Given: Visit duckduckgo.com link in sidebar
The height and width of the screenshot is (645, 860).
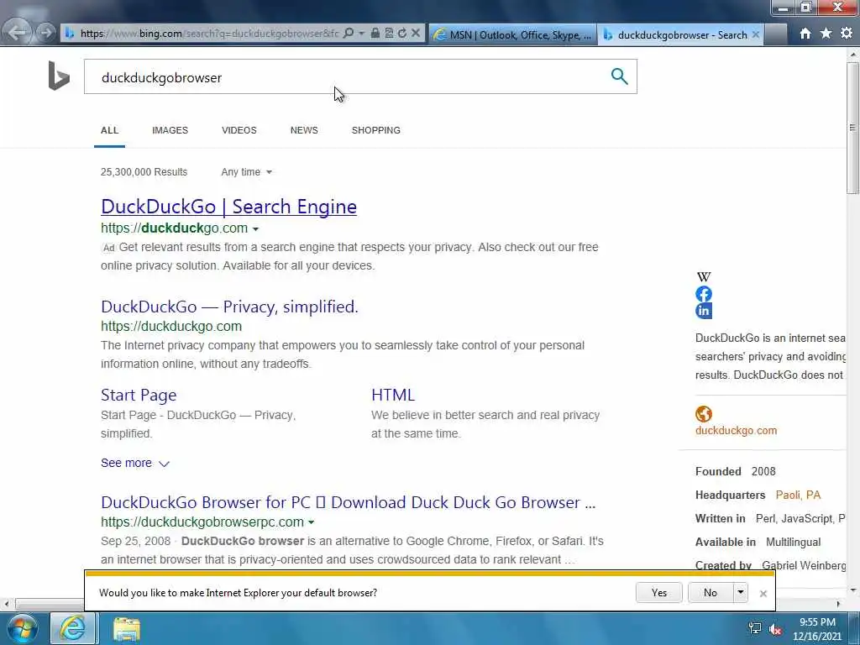Looking at the screenshot, I should [x=736, y=431].
